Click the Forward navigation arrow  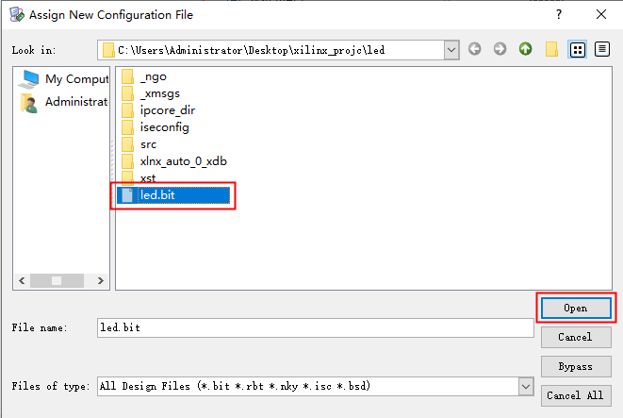point(500,49)
